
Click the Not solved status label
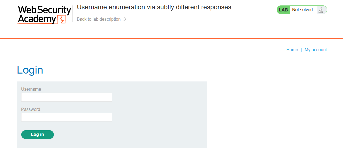point(302,10)
